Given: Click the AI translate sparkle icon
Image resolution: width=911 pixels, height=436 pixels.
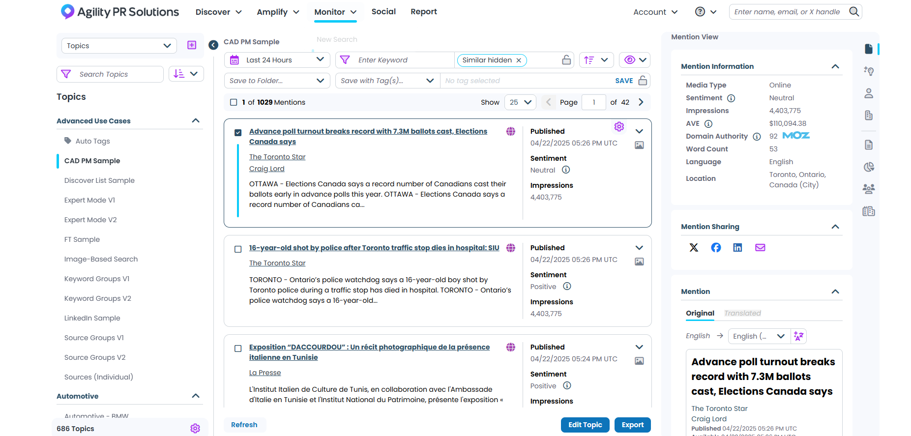Looking at the screenshot, I should pos(798,336).
